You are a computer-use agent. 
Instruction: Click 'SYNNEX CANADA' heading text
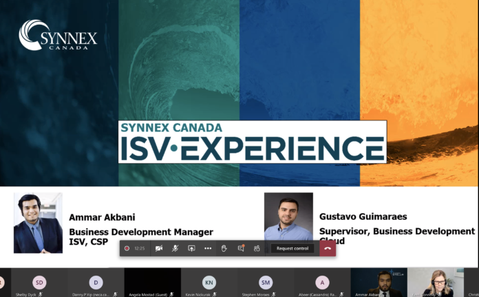click(171, 128)
